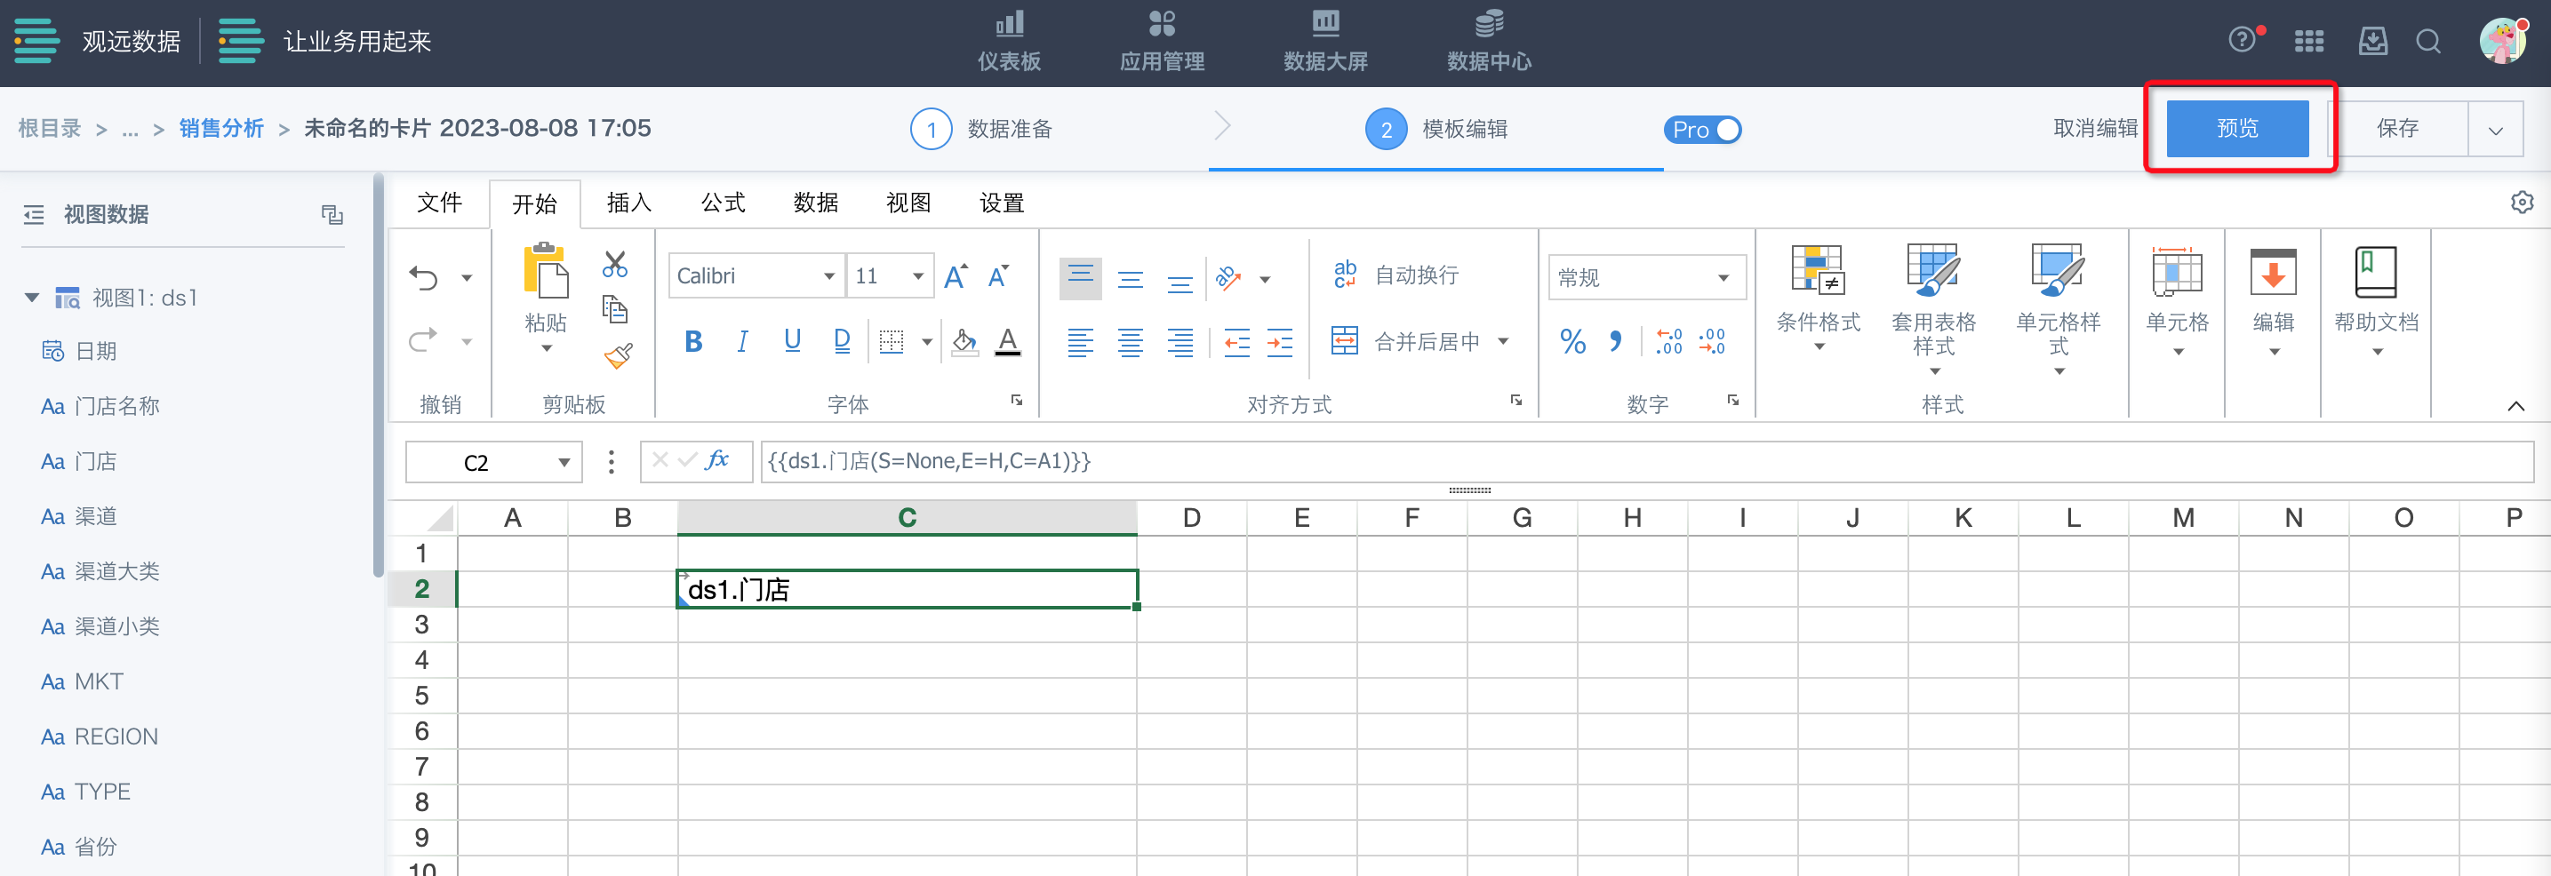Toggle the Pro mode switch

click(x=1702, y=130)
